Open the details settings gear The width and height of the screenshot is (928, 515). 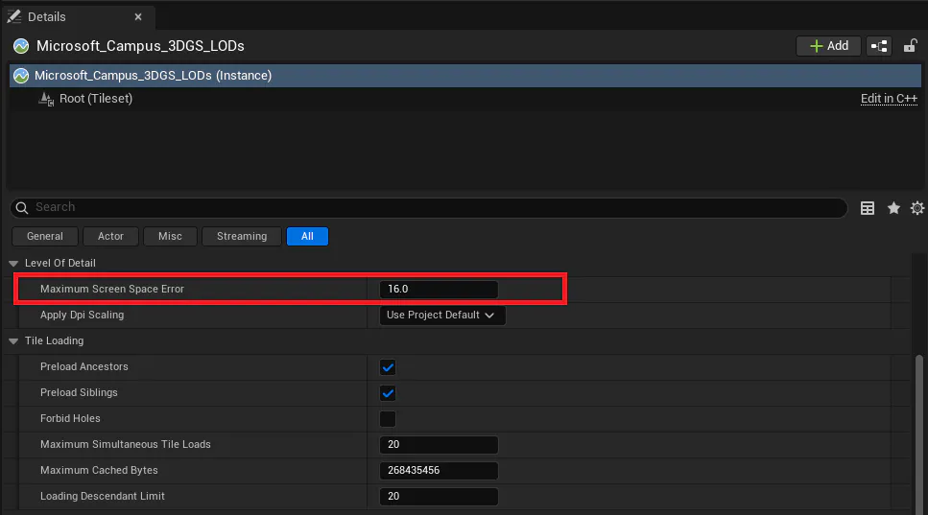point(917,208)
